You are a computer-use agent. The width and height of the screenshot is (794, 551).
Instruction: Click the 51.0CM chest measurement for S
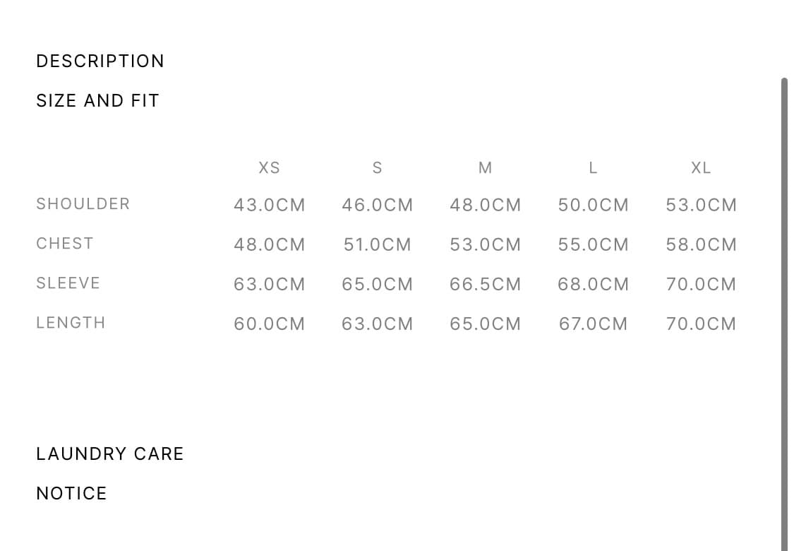[377, 245]
